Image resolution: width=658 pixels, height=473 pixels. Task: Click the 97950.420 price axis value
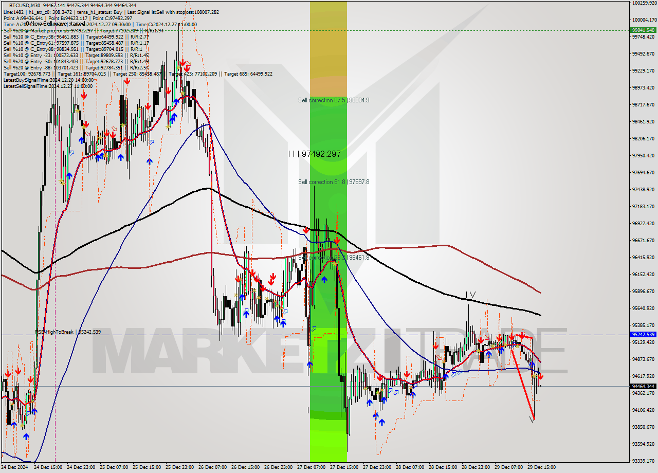643,156
